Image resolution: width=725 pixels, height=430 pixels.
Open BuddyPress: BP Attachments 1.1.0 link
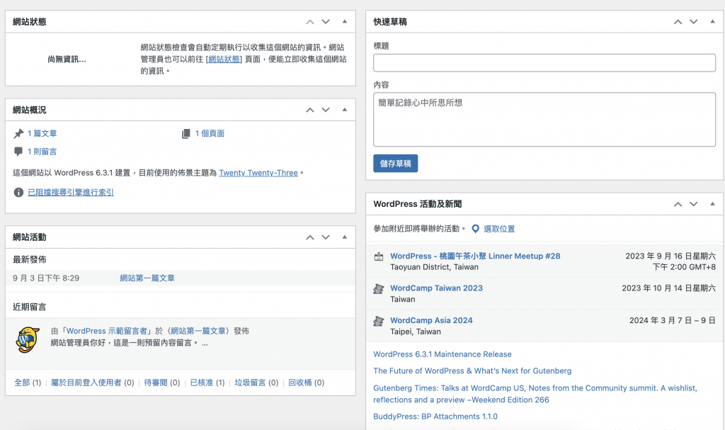coord(435,417)
